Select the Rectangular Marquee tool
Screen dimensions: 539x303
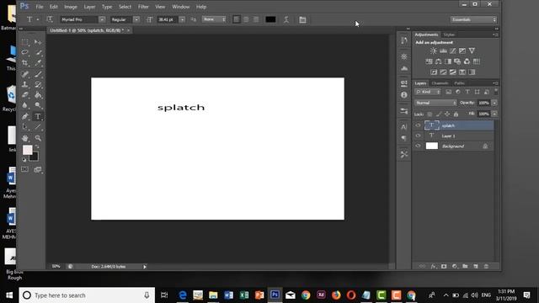click(24, 42)
